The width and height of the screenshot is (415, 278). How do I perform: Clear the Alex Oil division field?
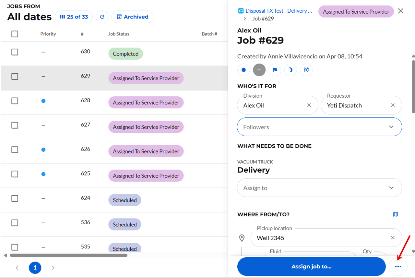point(309,105)
